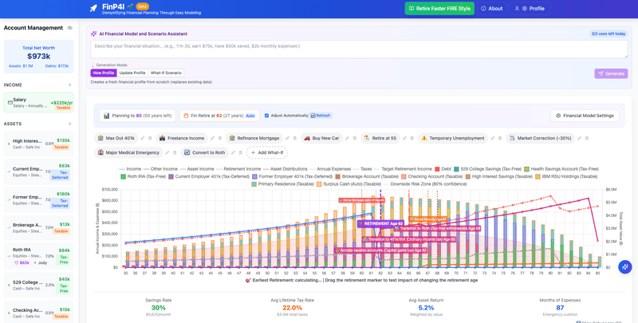Open the Fin Retire at 62 selector

[x=220, y=116]
